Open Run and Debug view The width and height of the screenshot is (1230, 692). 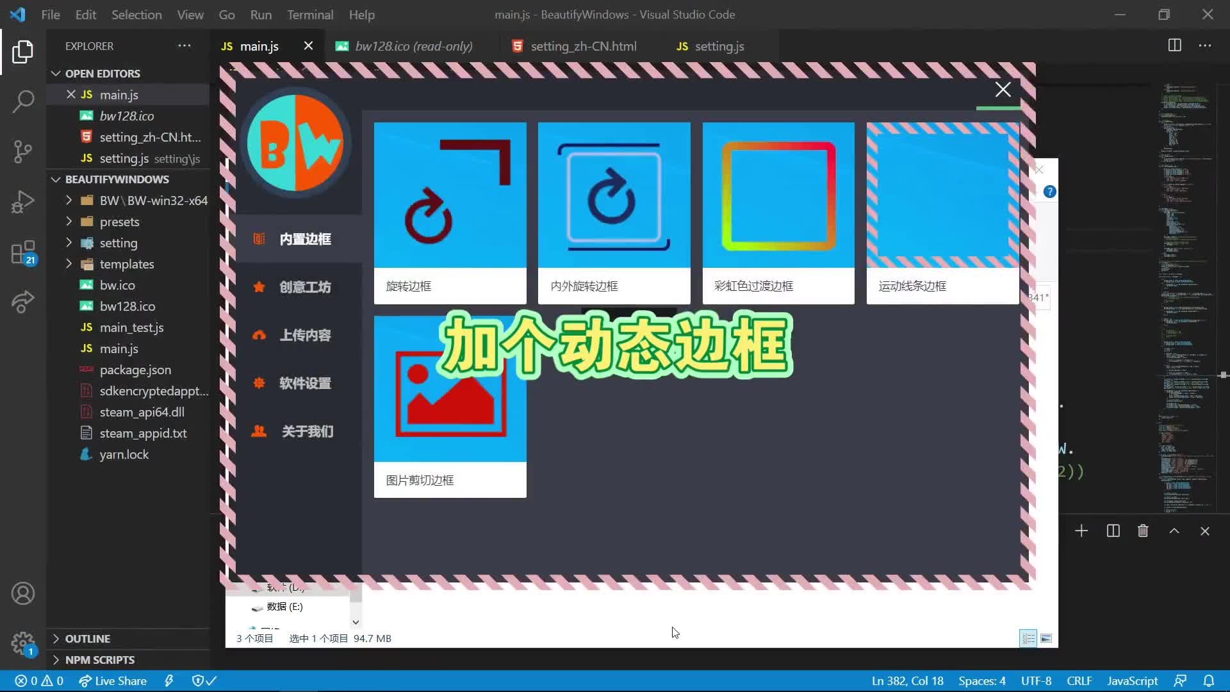coord(23,202)
